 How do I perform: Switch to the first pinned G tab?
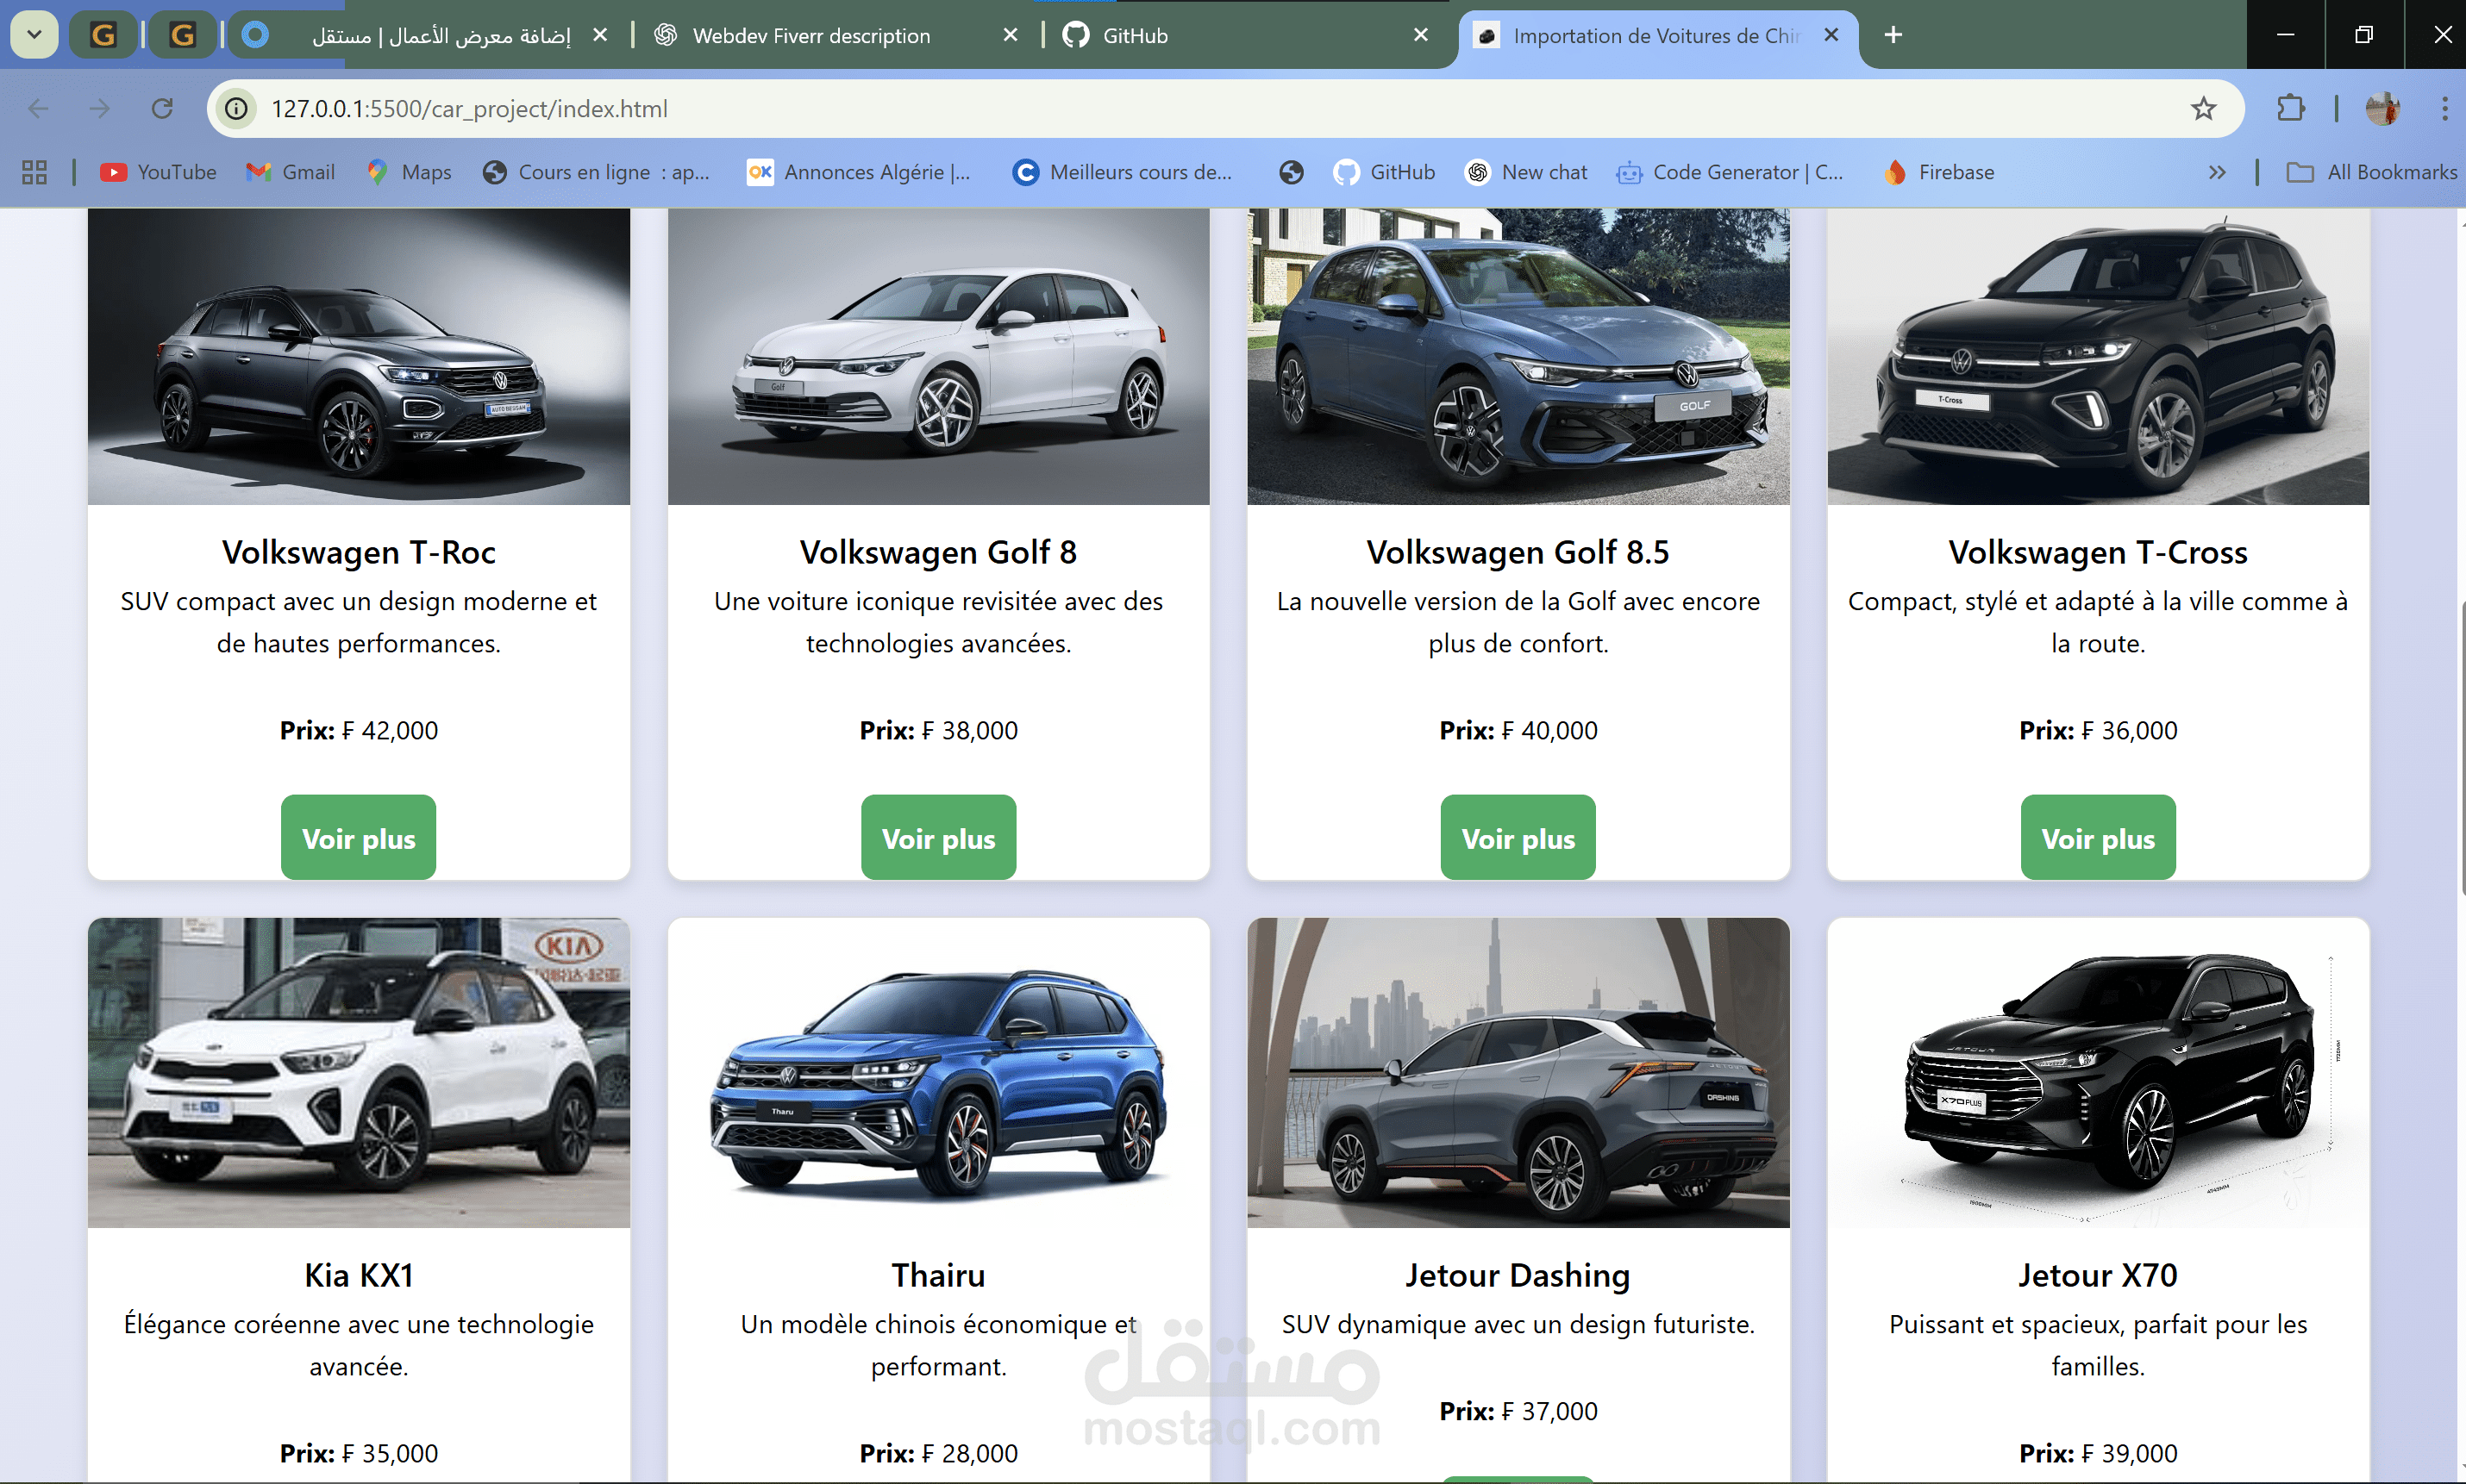pos(103,35)
